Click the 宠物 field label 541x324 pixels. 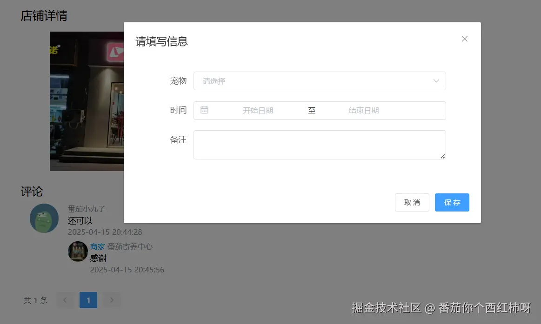[178, 81]
